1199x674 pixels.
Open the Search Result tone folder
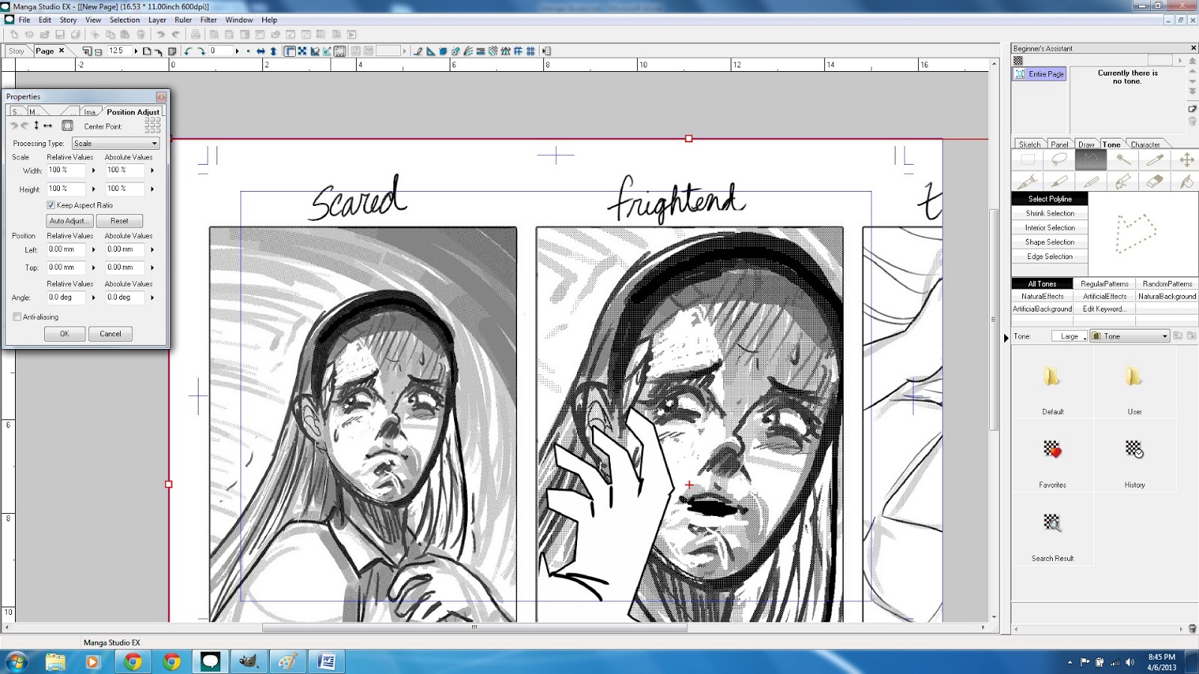1052,523
